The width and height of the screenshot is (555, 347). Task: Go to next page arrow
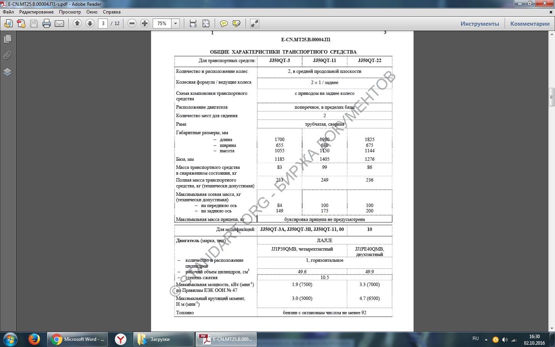90,24
